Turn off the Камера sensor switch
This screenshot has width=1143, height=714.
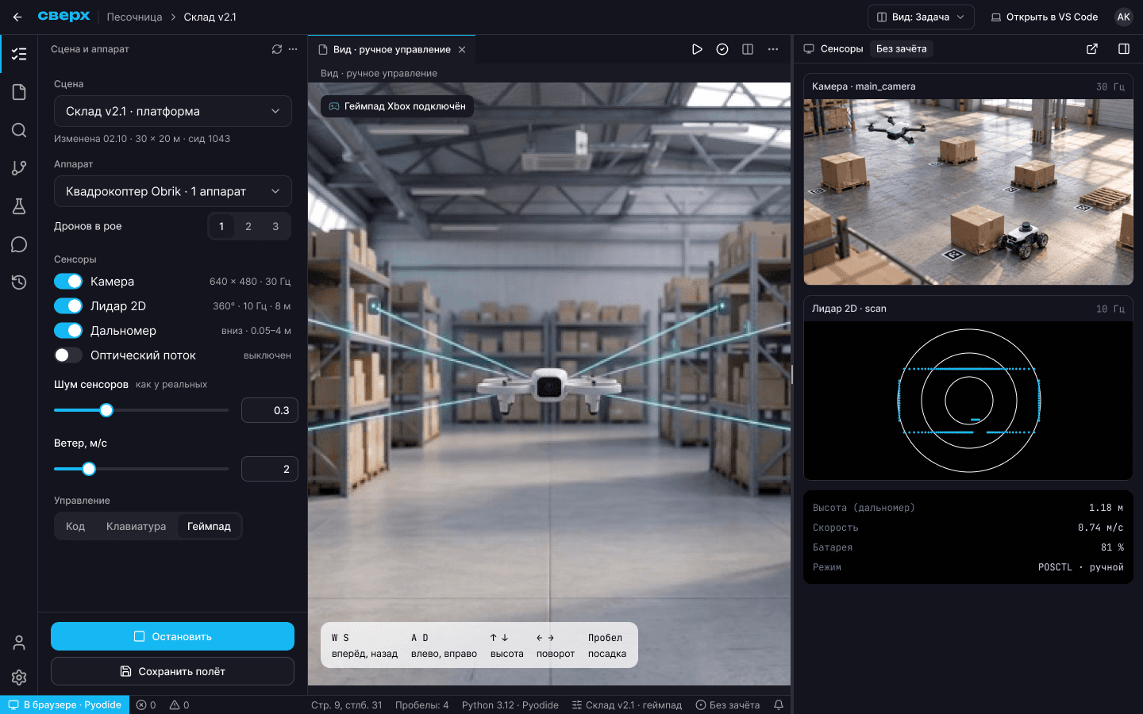coord(68,282)
